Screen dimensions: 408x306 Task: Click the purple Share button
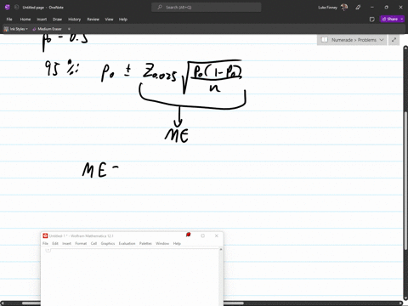coord(390,19)
